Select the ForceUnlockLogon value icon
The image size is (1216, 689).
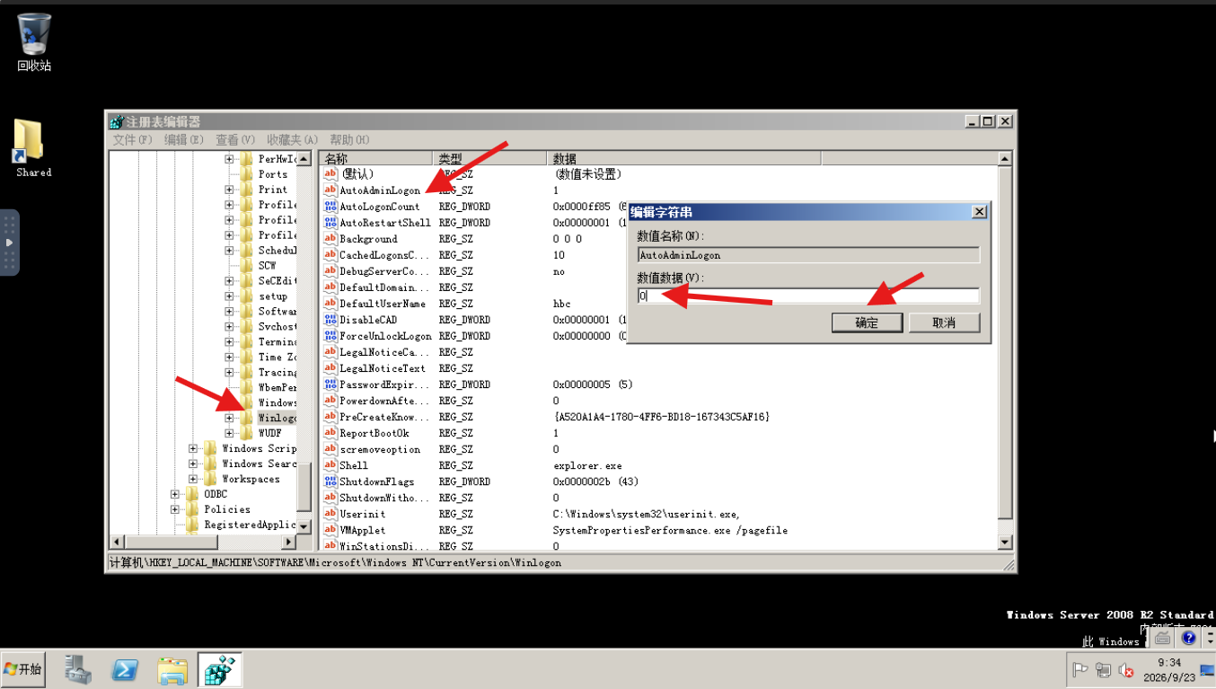click(x=330, y=336)
